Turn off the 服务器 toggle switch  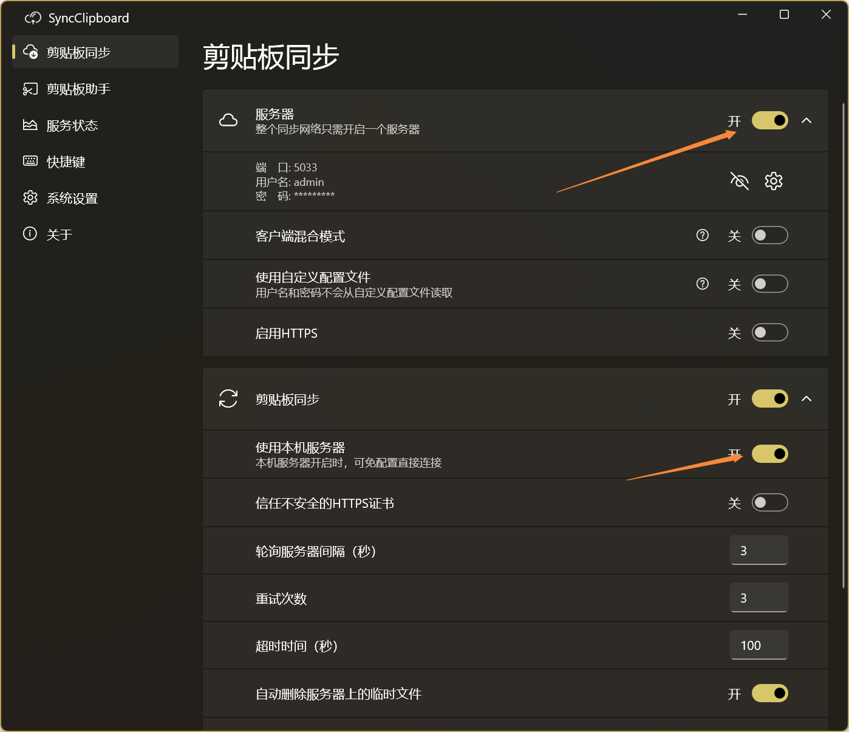(769, 120)
